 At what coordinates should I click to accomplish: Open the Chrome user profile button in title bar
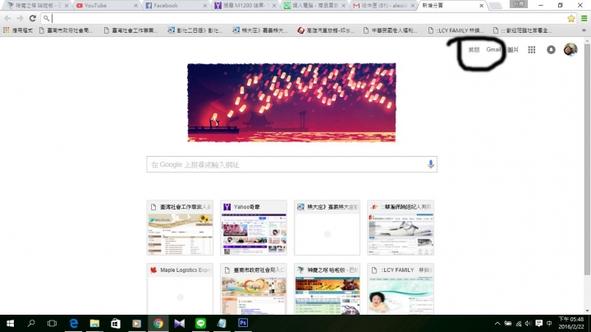point(519,4)
